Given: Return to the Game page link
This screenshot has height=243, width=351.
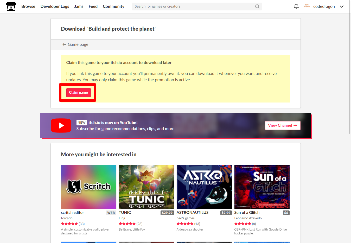Looking at the screenshot, I should pos(75,44).
